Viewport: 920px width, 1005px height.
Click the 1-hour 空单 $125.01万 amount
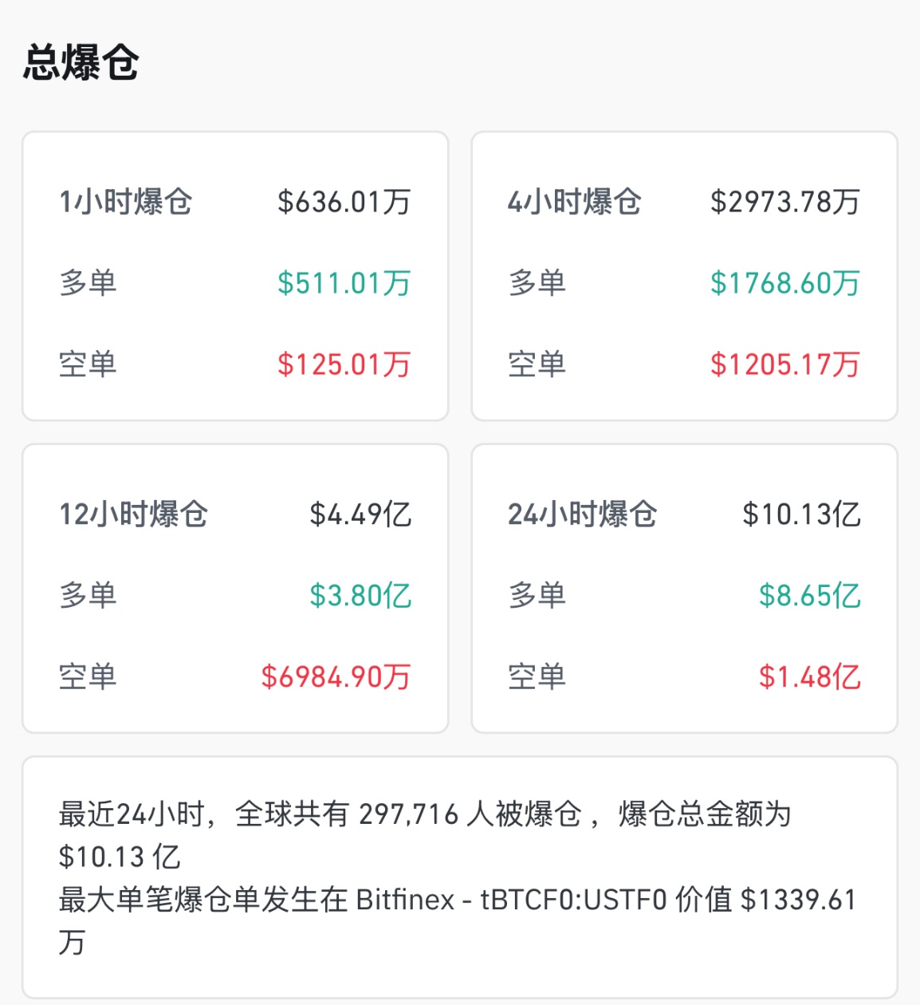(x=344, y=365)
